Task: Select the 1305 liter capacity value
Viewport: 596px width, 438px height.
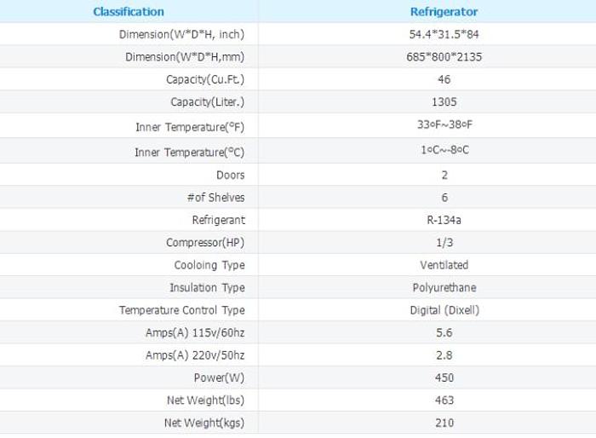Action: point(438,102)
